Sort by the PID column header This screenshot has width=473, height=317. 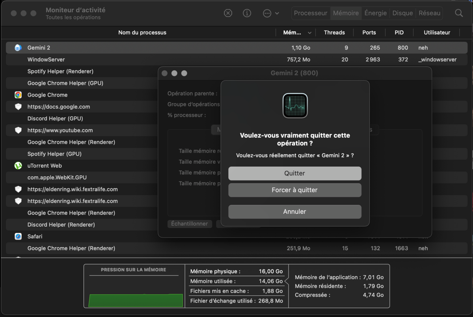point(399,33)
